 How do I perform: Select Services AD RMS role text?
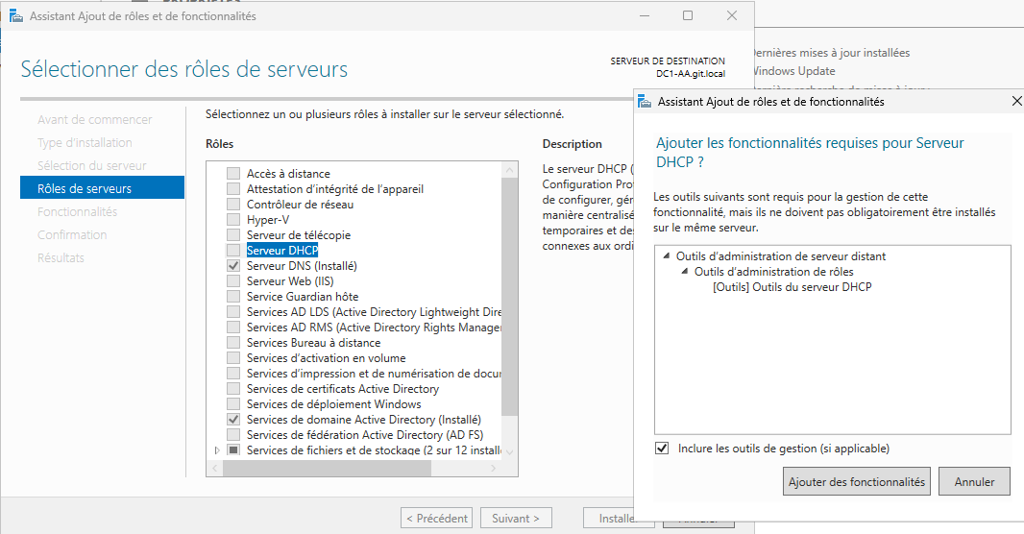[374, 328]
